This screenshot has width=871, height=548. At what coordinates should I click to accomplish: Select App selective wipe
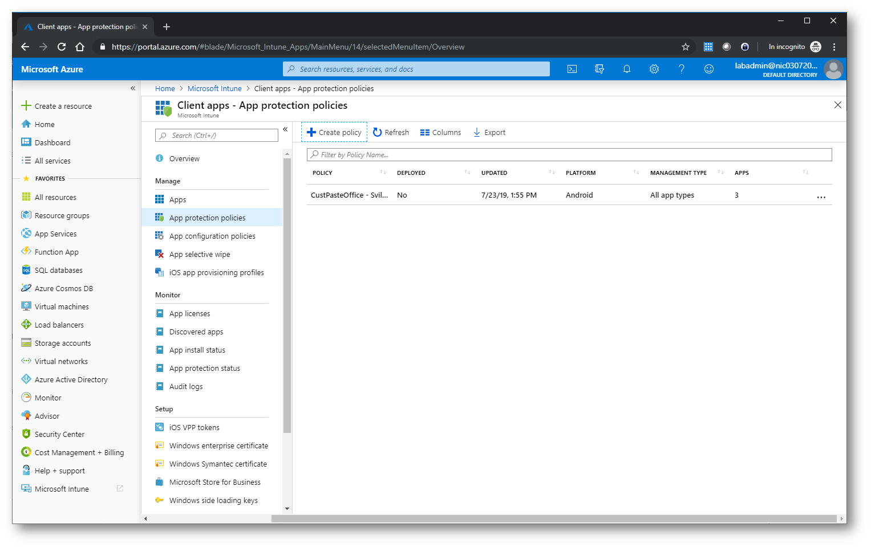pyautogui.click(x=212, y=254)
